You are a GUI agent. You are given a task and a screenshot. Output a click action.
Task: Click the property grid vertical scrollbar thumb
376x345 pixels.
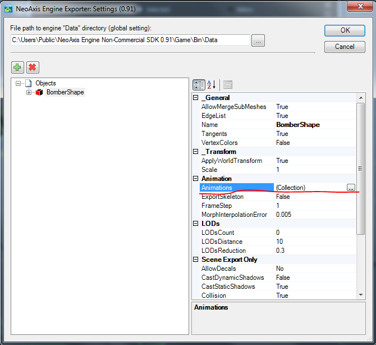pyautogui.click(x=360, y=169)
